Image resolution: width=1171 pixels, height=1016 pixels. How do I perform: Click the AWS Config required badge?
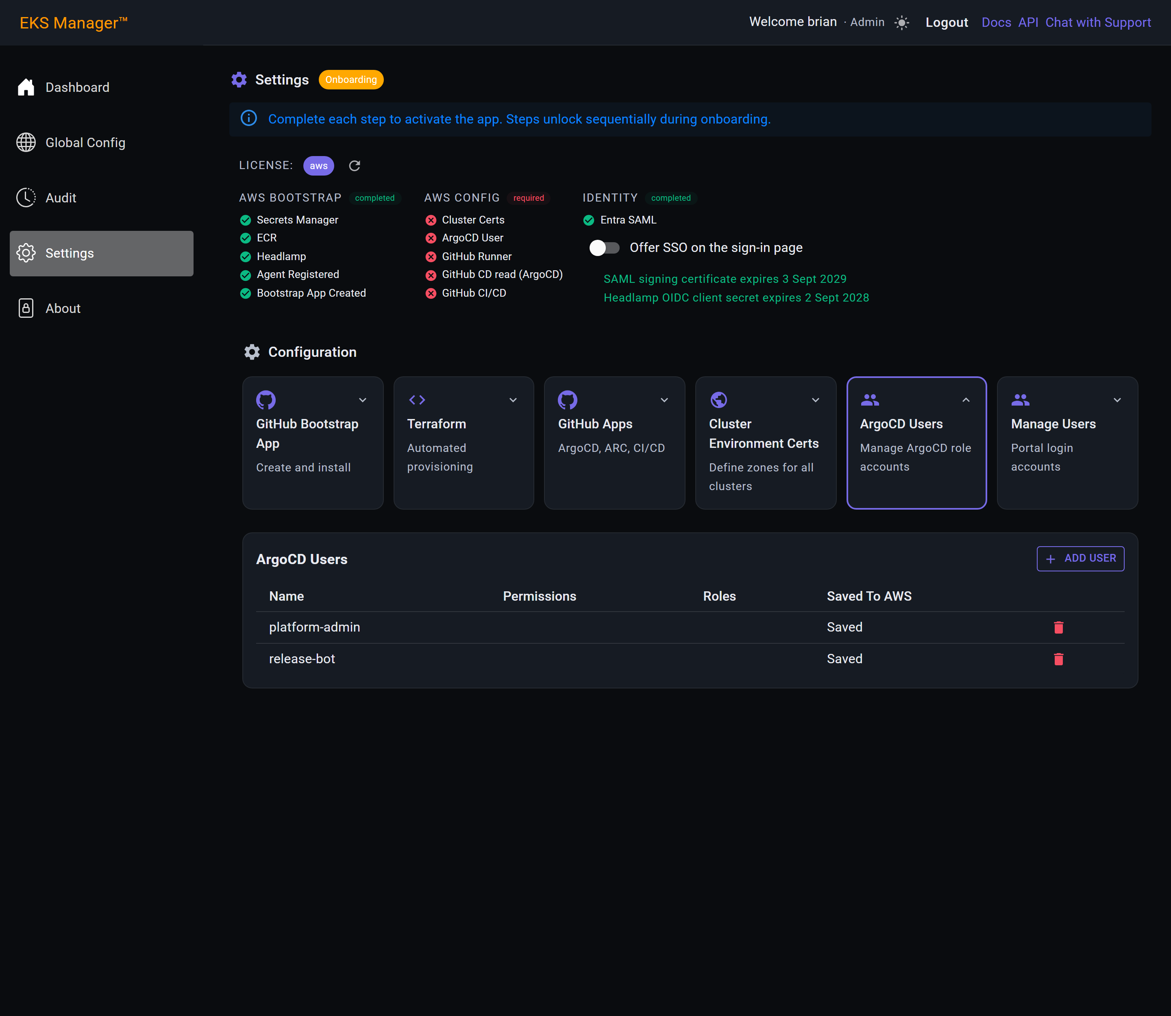529,198
